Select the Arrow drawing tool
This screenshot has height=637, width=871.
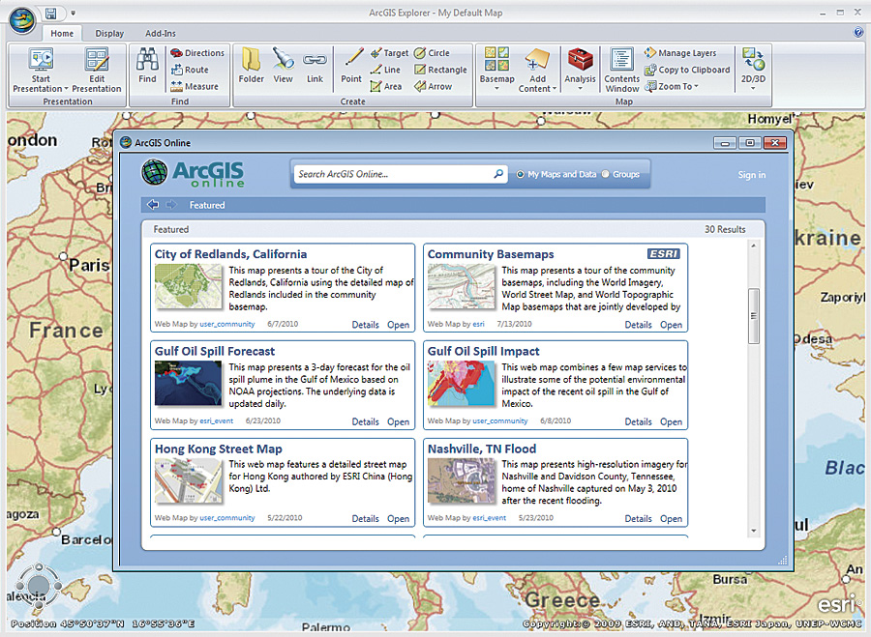coord(433,87)
